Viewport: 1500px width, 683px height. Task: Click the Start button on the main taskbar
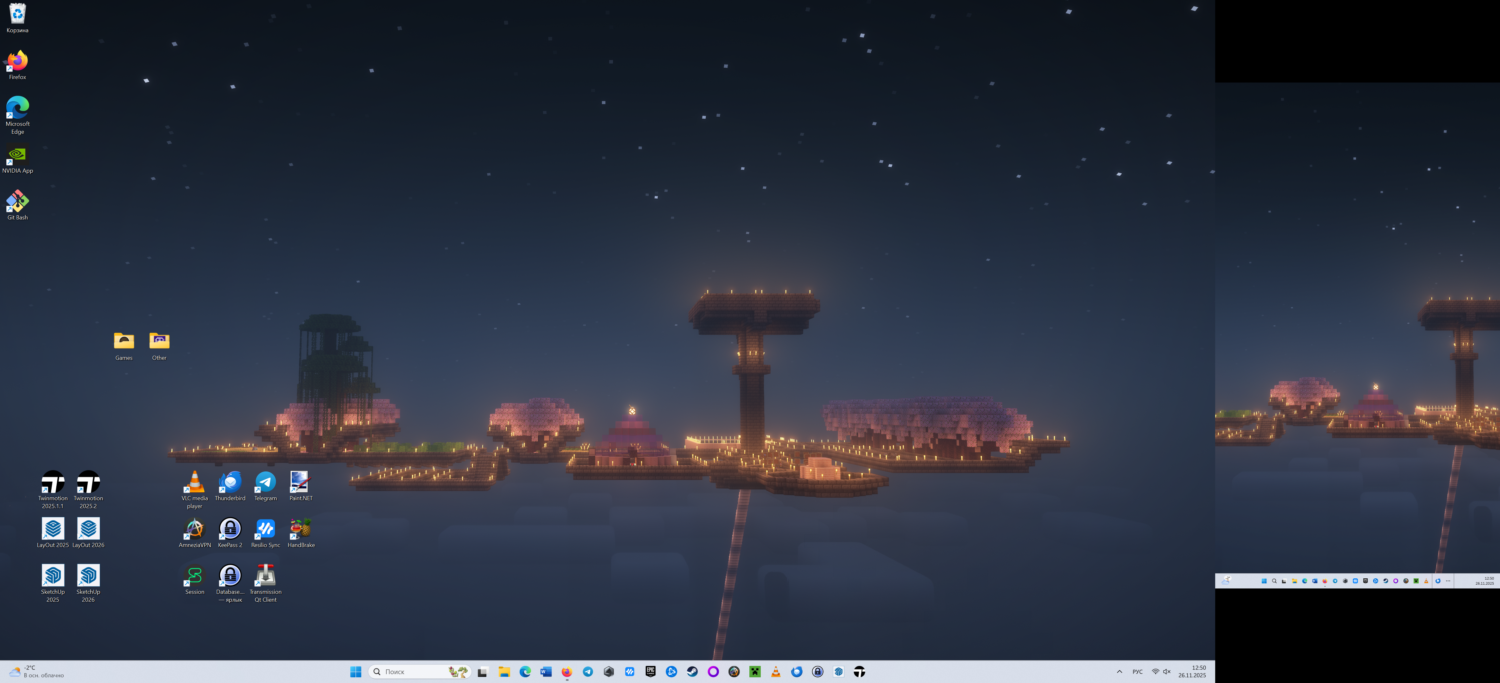[x=356, y=672]
